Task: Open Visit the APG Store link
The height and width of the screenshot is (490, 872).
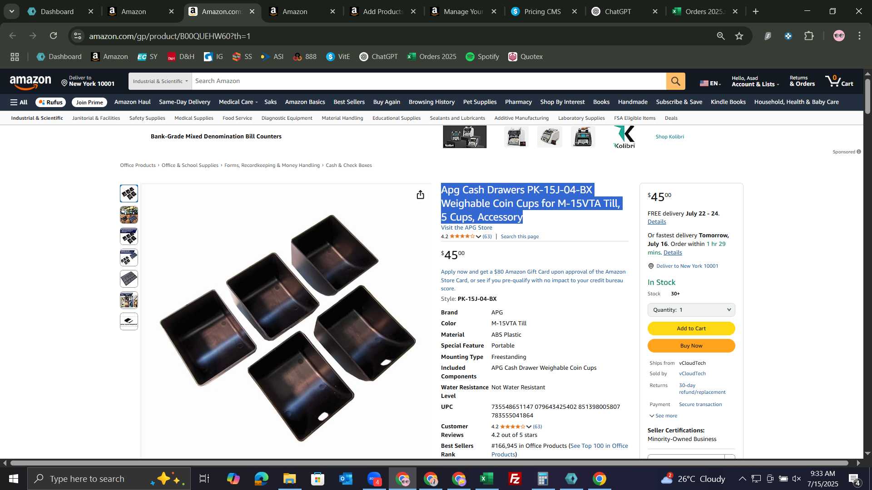Action: [x=466, y=228]
